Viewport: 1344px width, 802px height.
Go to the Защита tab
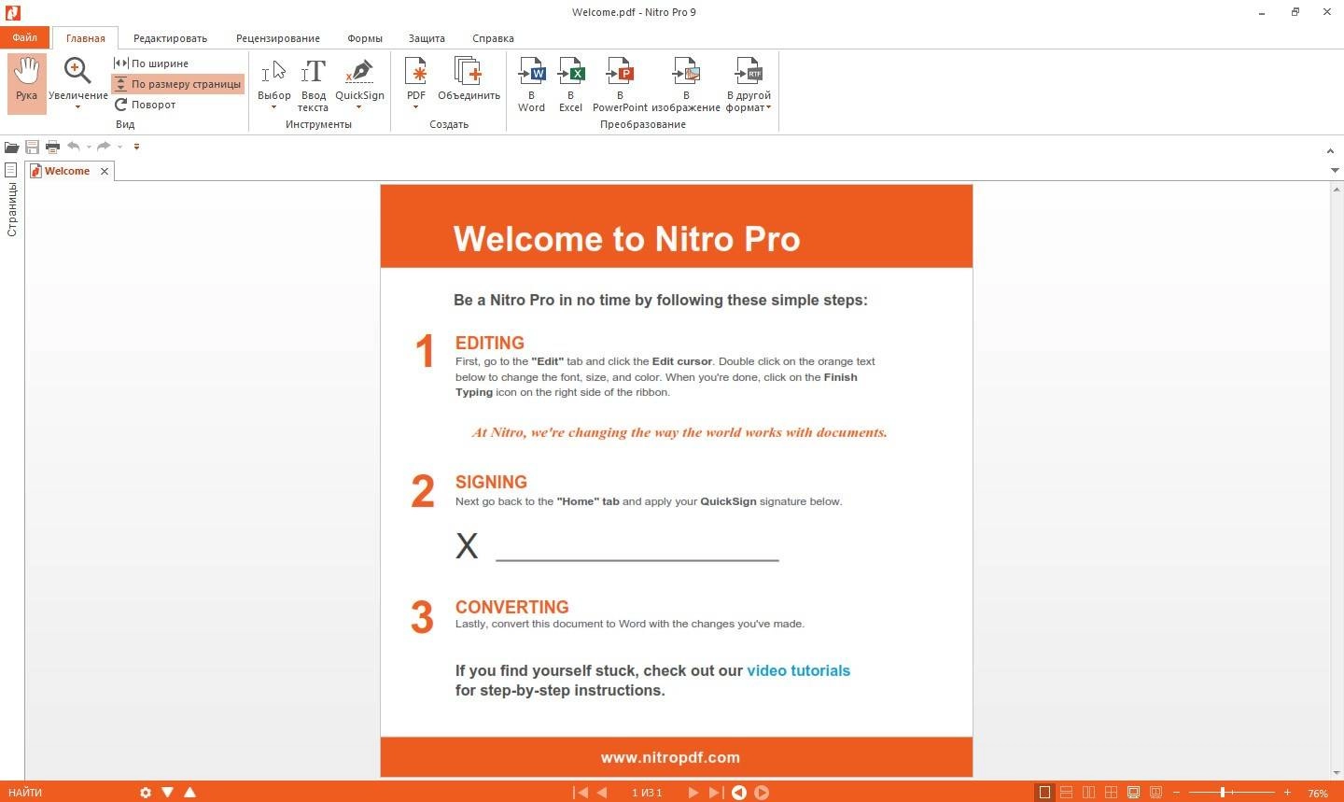[427, 38]
